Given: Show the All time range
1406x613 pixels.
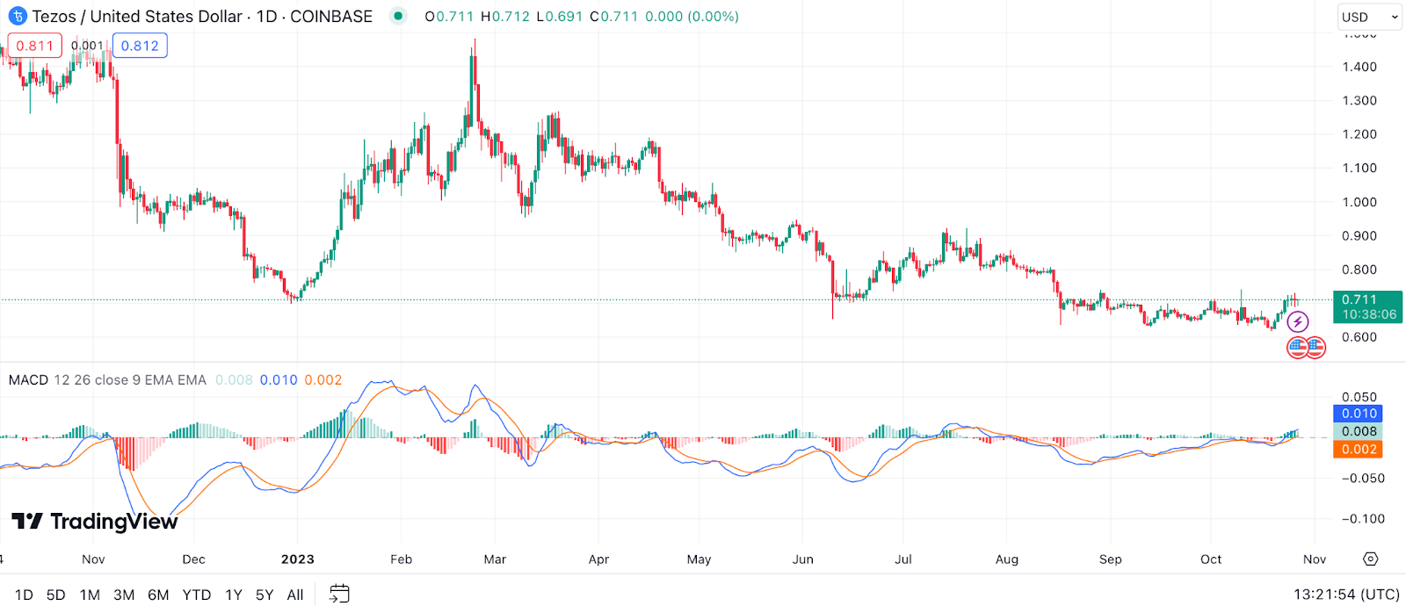Looking at the screenshot, I should tap(295, 595).
